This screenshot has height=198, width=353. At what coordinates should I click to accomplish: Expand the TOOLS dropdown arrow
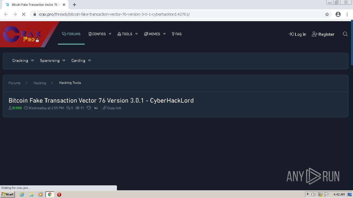(x=137, y=34)
